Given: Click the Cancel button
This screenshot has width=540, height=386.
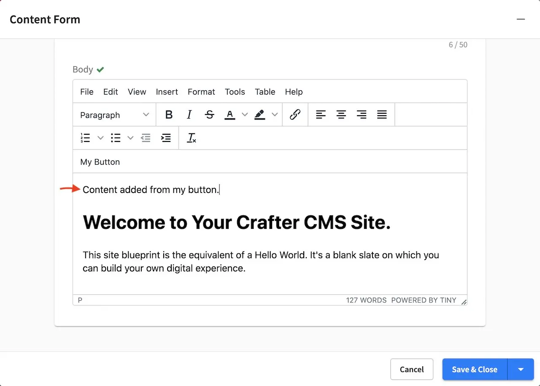Looking at the screenshot, I should coord(412,370).
